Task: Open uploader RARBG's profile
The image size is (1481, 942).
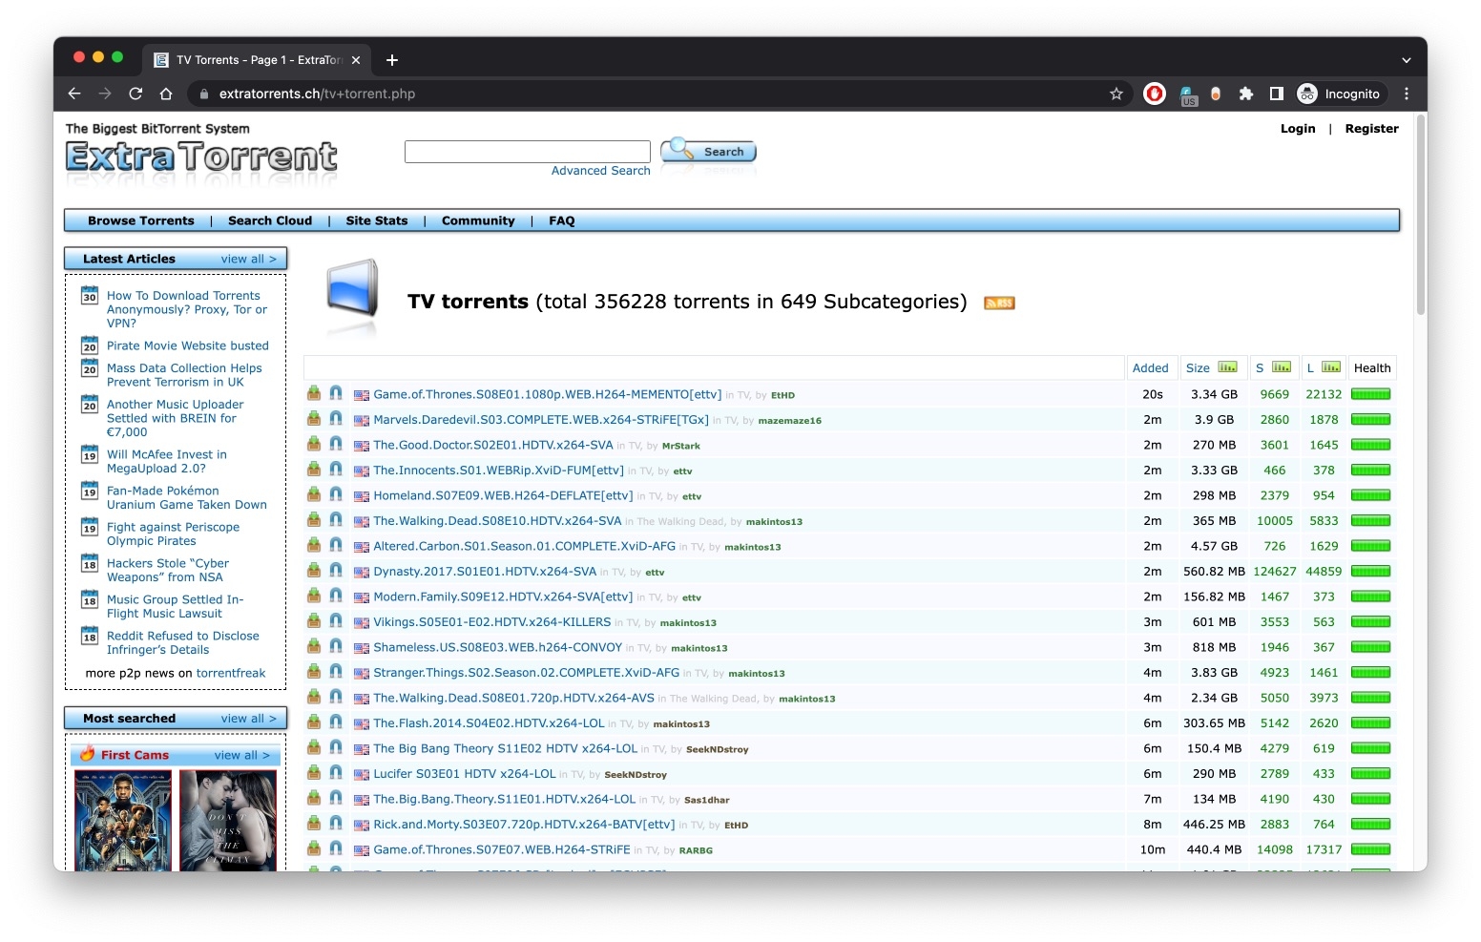Action: point(697,850)
